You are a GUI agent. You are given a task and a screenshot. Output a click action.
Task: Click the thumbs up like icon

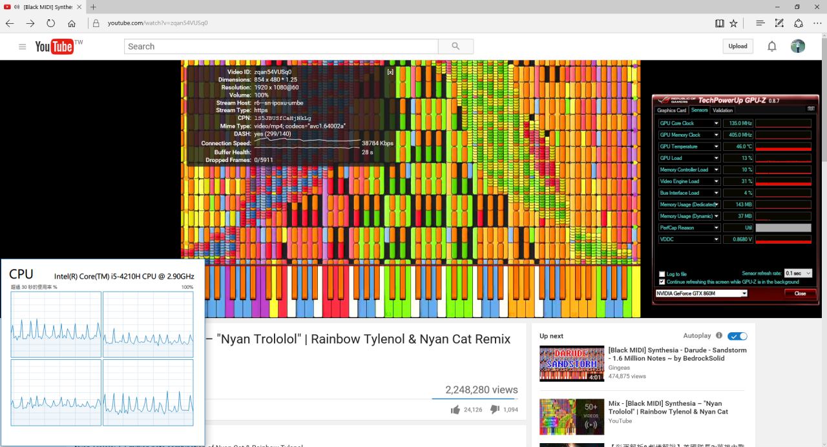point(455,409)
